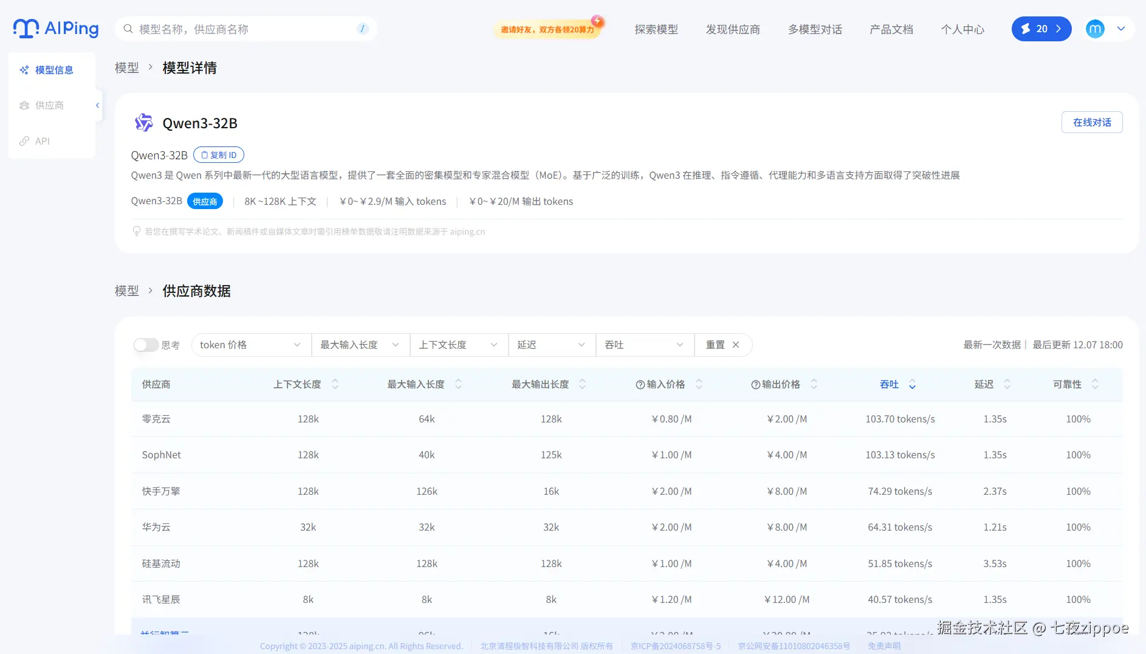Select the 华为云 provider row
This screenshot has width=1146, height=654.
coord(627,527)
